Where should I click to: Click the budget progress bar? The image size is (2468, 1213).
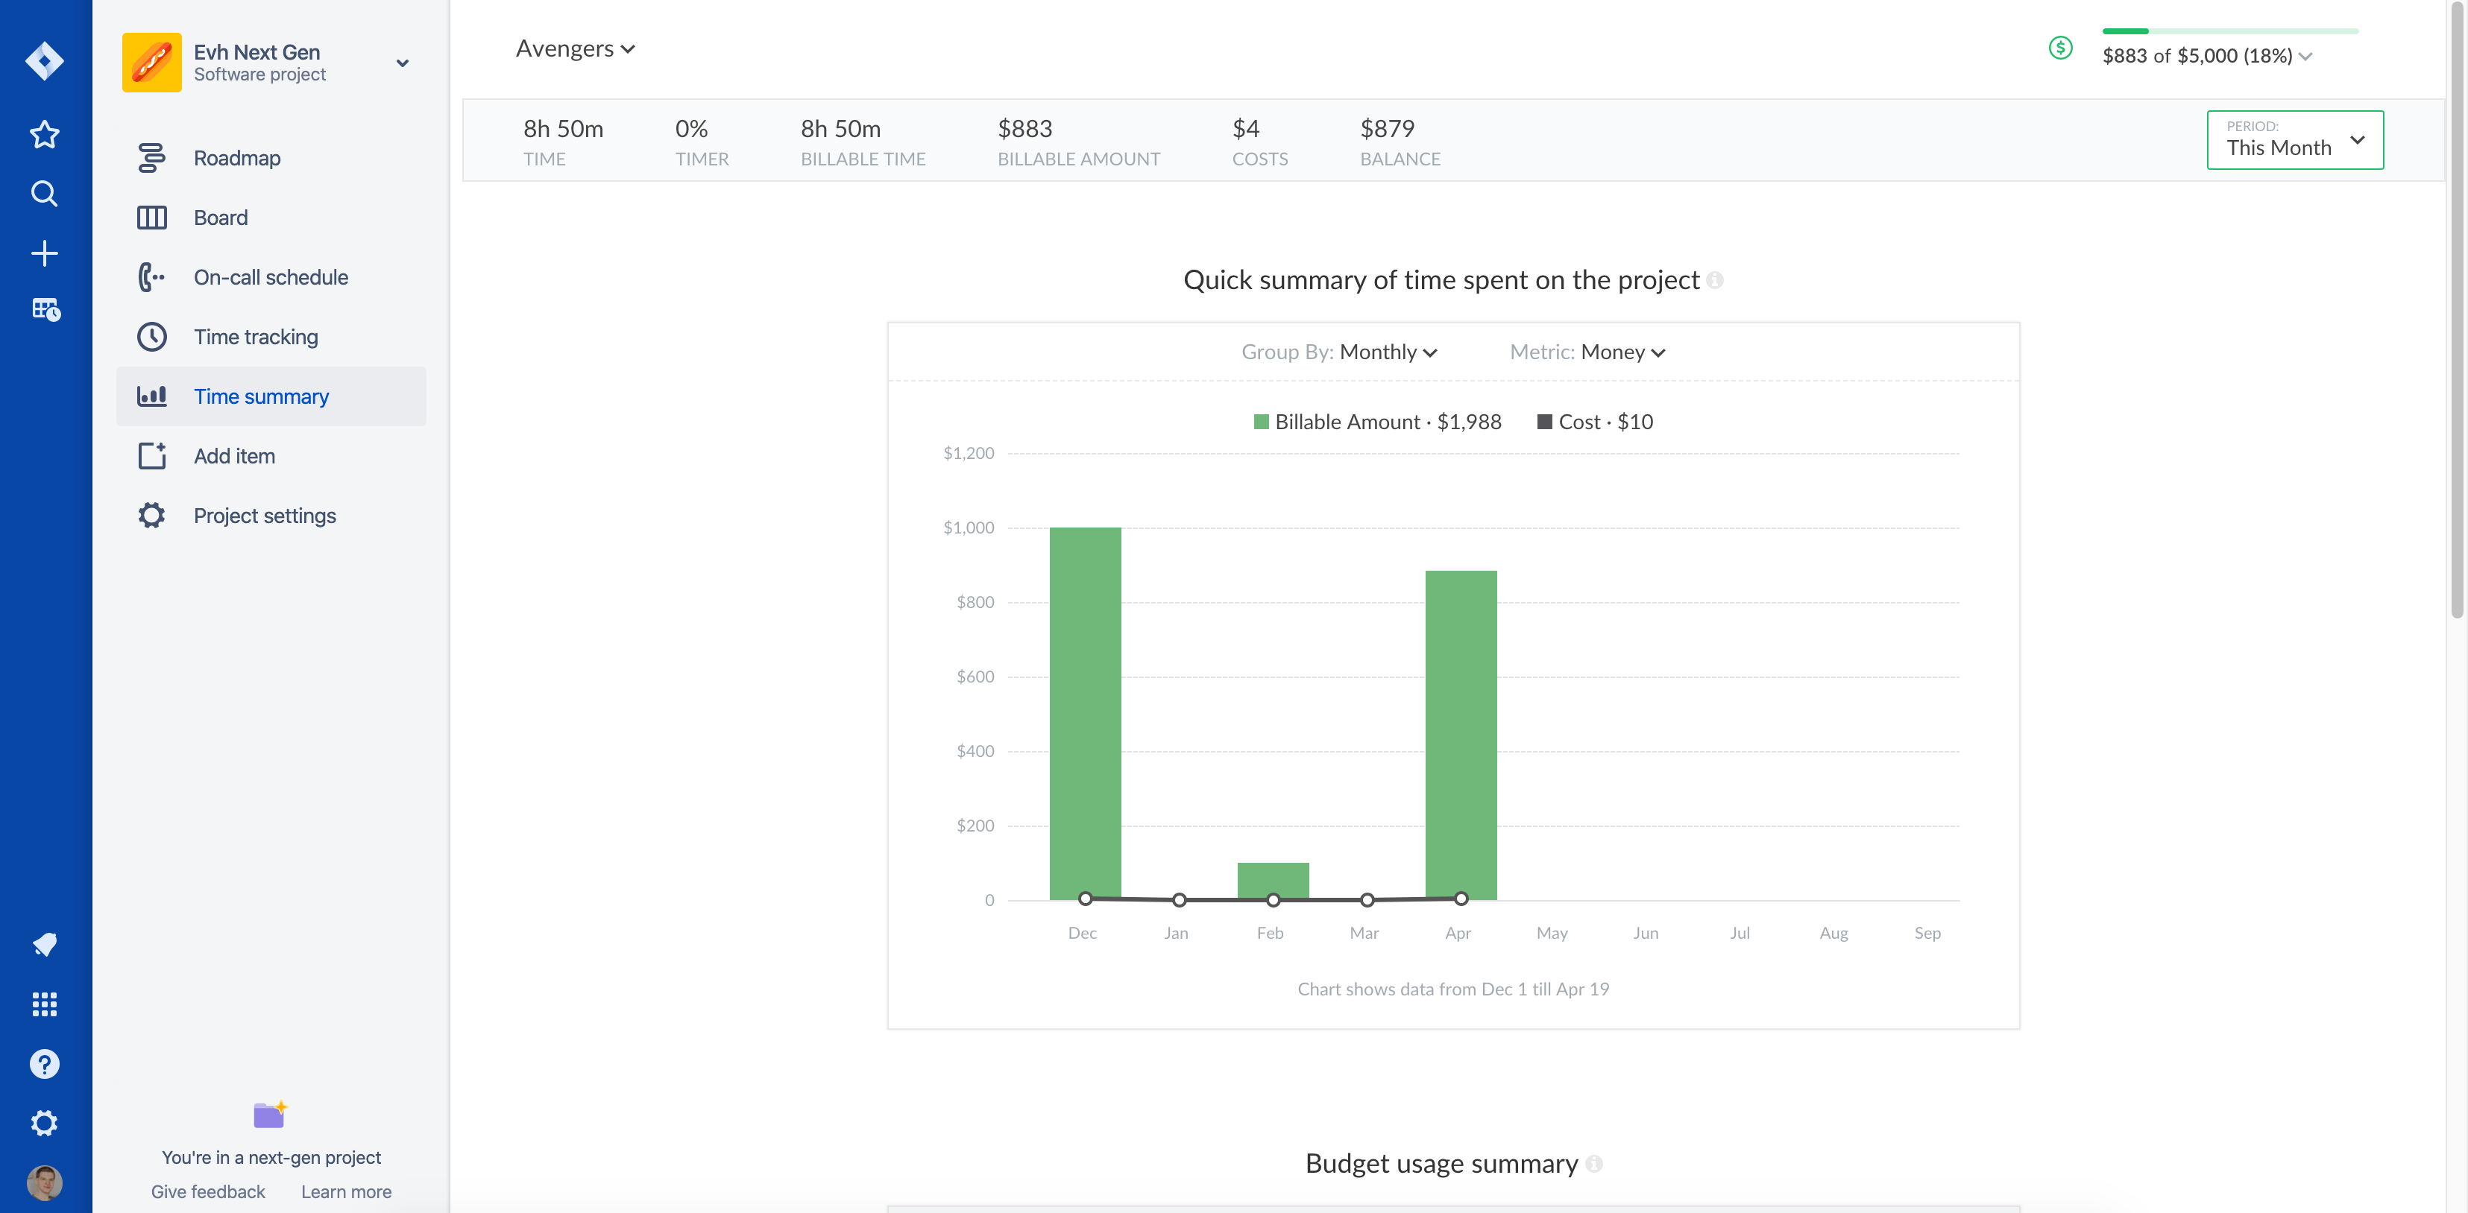2229,31
